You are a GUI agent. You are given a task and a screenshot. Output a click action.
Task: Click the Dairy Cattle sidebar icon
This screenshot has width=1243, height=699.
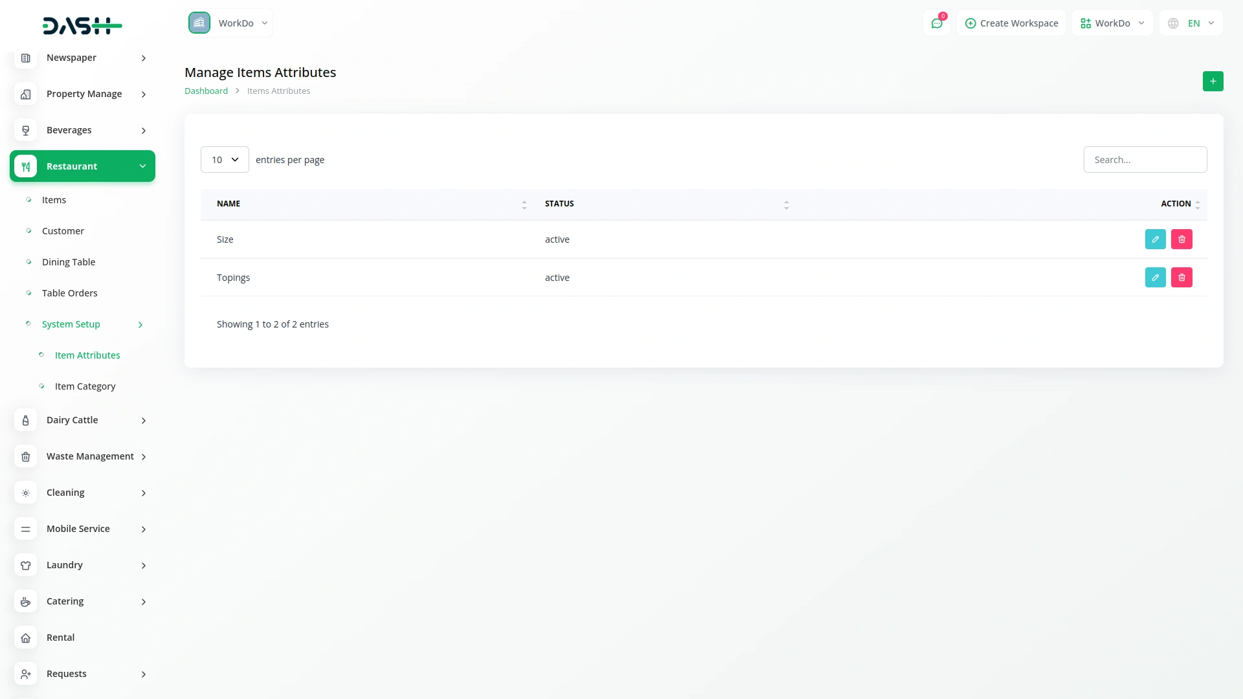coord(25,421)
